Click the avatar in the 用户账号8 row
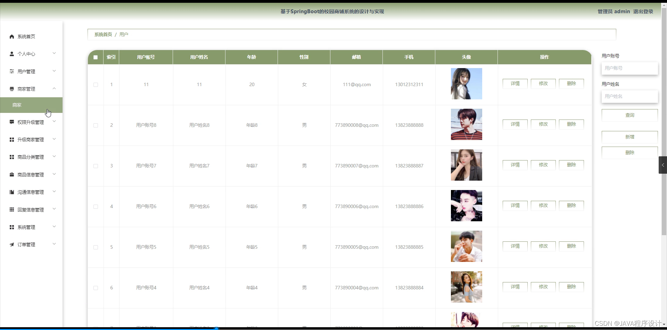Image resolution: width=667 pixels, height=330 pixels. 467,124
